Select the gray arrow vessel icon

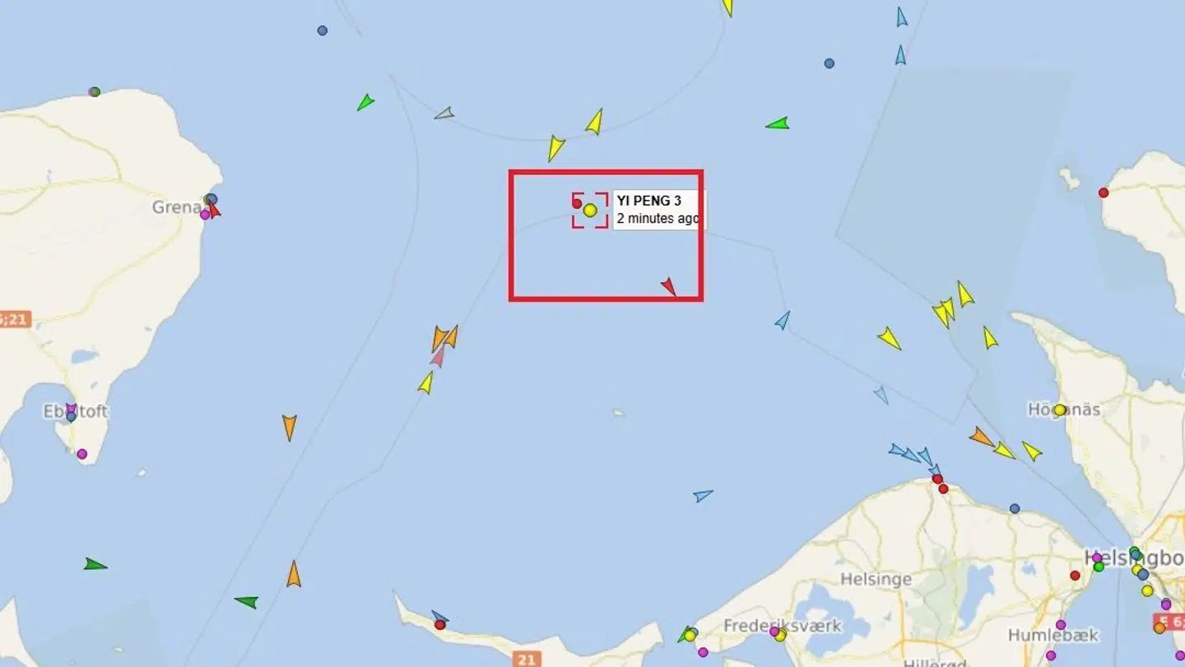point(444,113)
